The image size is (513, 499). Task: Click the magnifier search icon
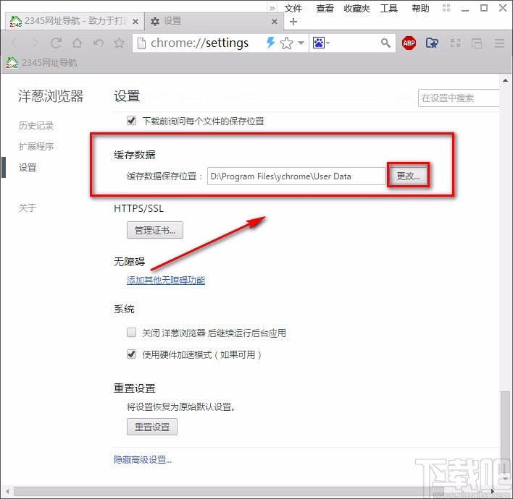point(385,43)
